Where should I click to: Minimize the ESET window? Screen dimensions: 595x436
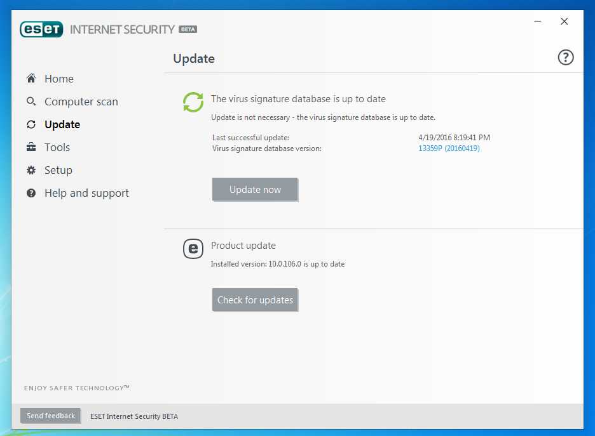(537, 21)
